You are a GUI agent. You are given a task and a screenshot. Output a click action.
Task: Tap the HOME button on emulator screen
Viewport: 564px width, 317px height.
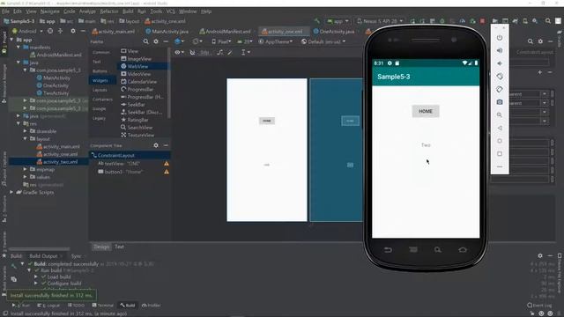(426, 112)
